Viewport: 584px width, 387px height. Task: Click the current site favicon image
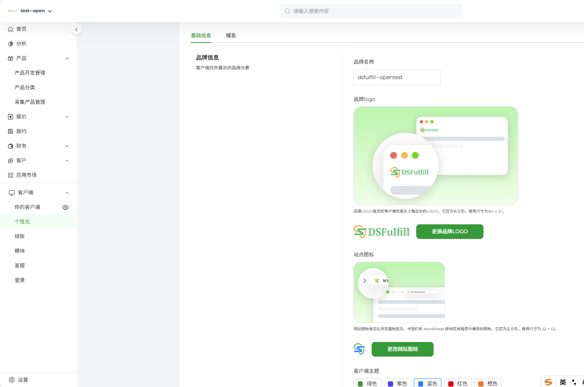point(359,349)
